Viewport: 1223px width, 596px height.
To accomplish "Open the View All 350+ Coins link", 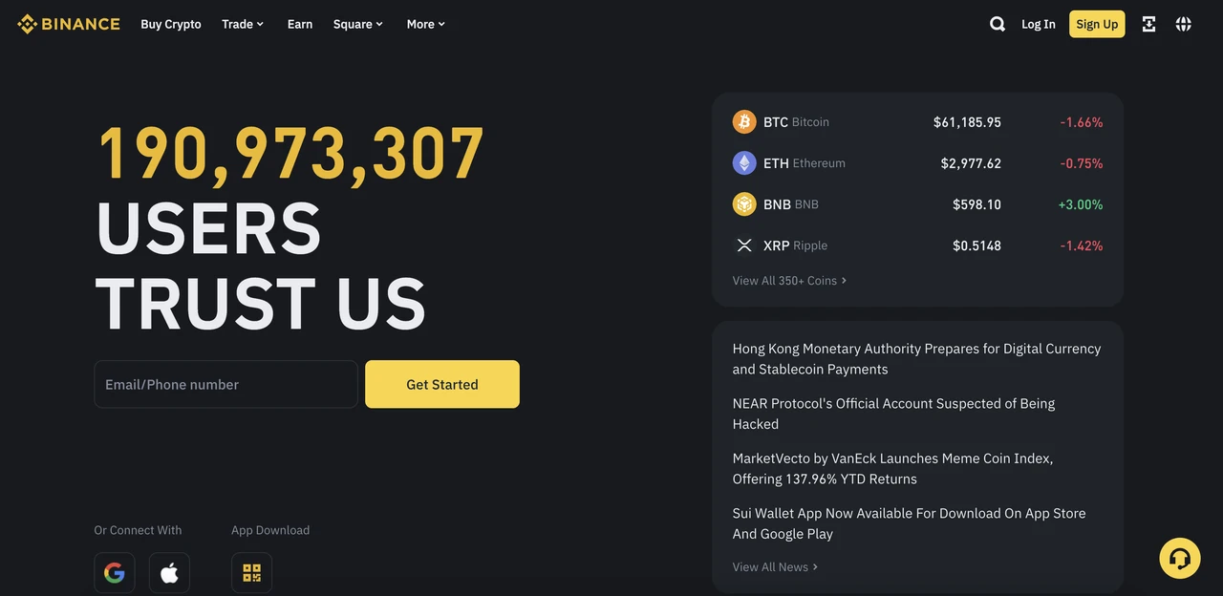I will click(x=789, y=281).
